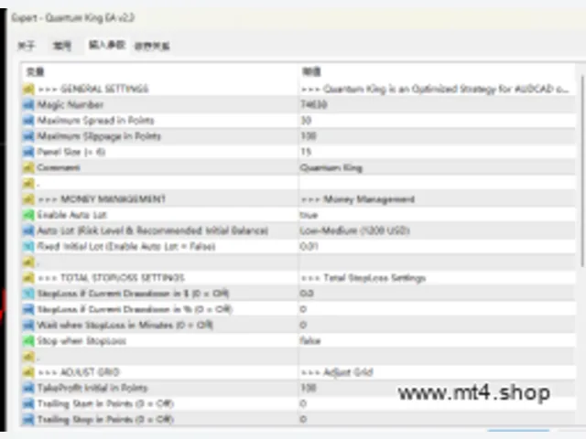Select the Fixed Initial Lot label

(x=126, y=246)
